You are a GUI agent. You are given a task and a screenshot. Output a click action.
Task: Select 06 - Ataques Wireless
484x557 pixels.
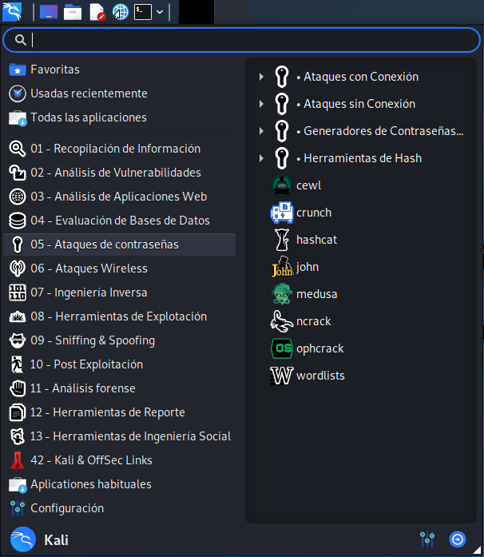(119, 269)
